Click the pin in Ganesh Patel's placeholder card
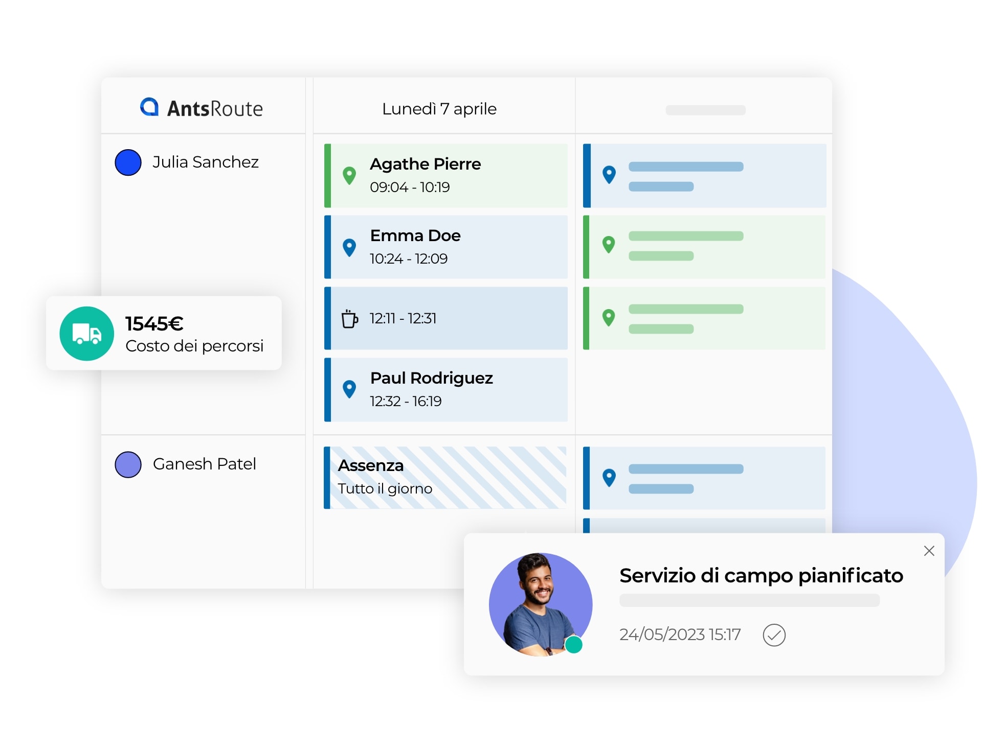Viewport: 1005px width, 753px height. coord(609,478)
